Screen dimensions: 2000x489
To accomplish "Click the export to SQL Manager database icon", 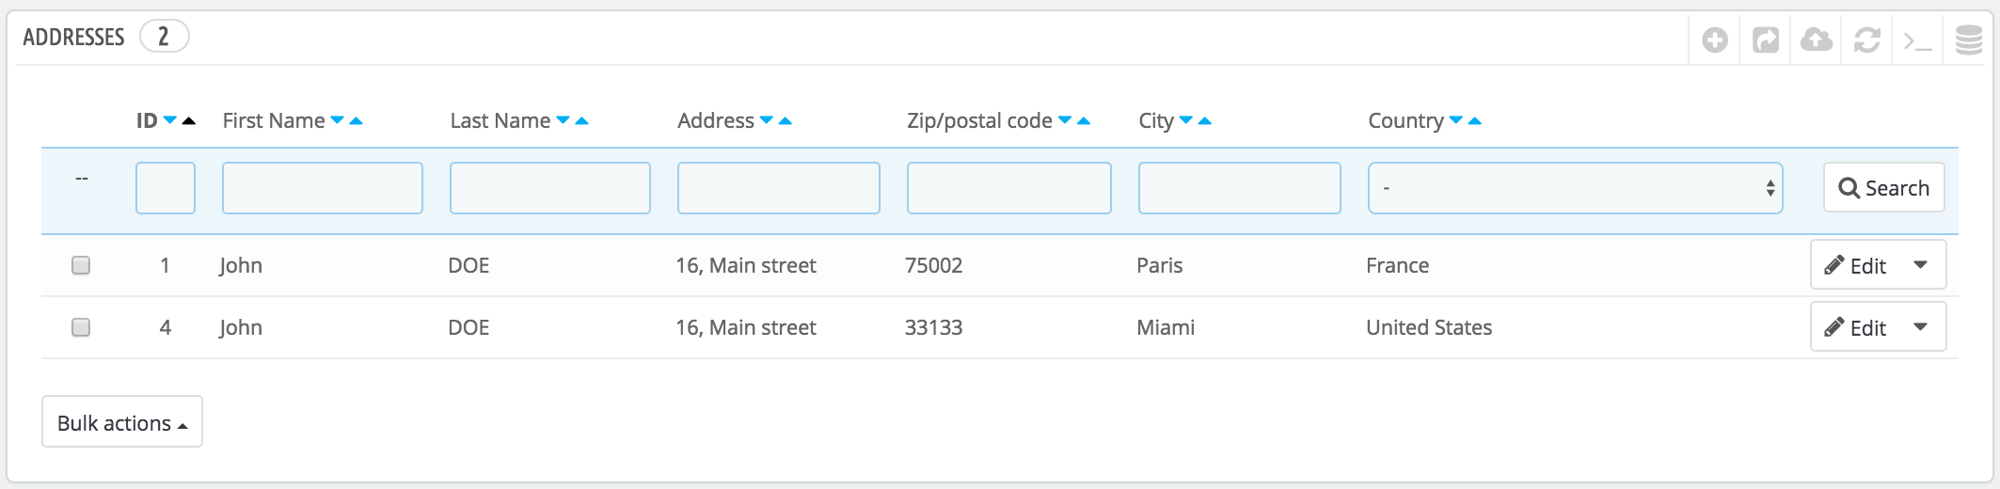I will [1968, 40].
